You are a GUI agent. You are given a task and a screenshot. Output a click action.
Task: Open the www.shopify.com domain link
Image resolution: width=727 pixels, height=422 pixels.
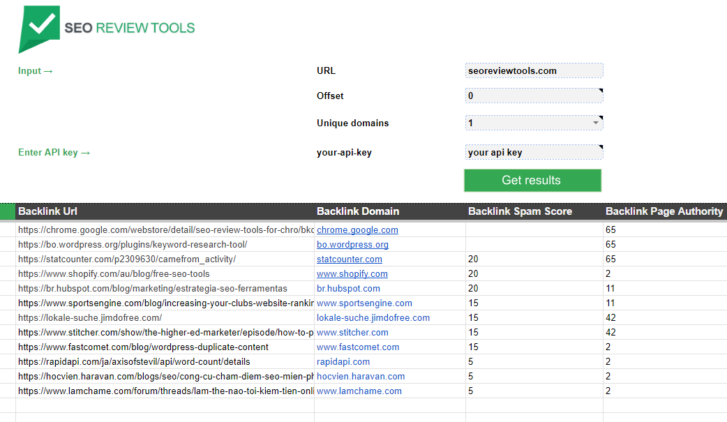[352, 273]
